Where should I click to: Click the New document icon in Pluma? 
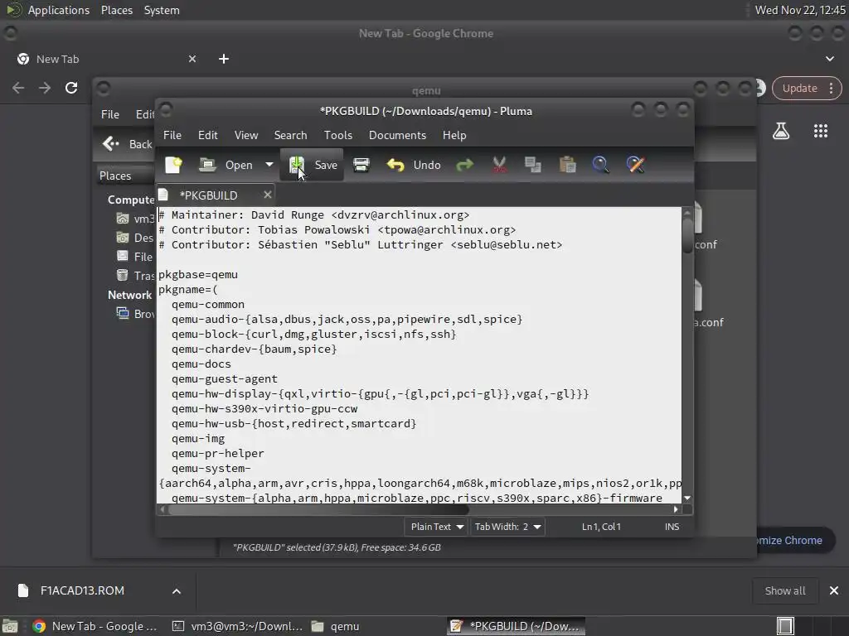pos(173,165)
